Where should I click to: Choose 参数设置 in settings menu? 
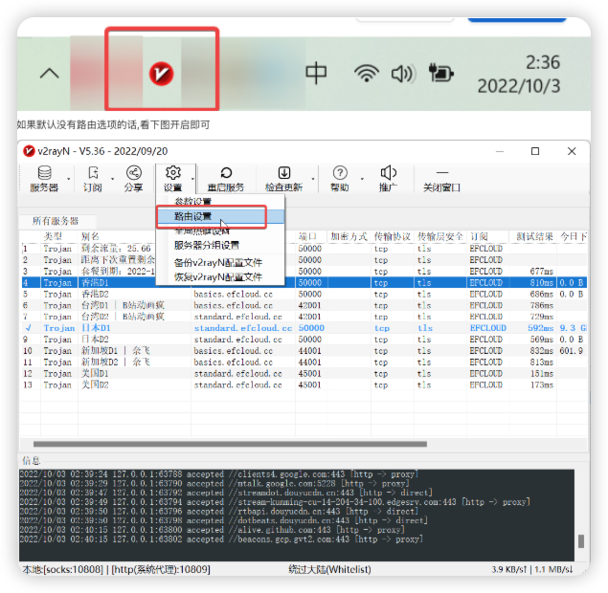coord(193,201)
